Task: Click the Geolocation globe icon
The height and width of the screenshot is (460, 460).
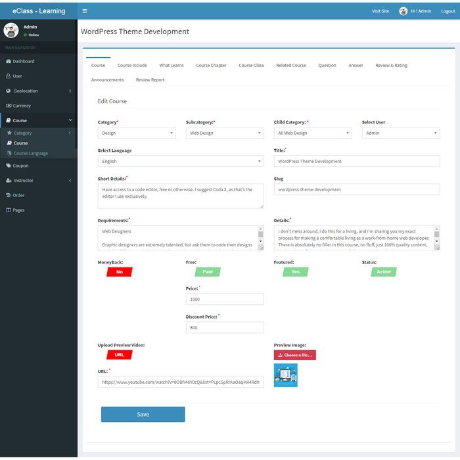Action: point(9,91)
